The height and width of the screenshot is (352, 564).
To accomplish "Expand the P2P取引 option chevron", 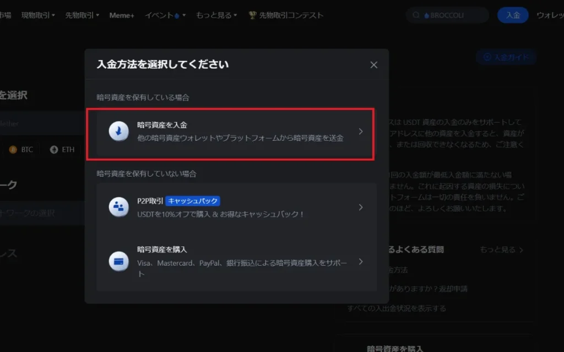I will (x=361, y=207).
